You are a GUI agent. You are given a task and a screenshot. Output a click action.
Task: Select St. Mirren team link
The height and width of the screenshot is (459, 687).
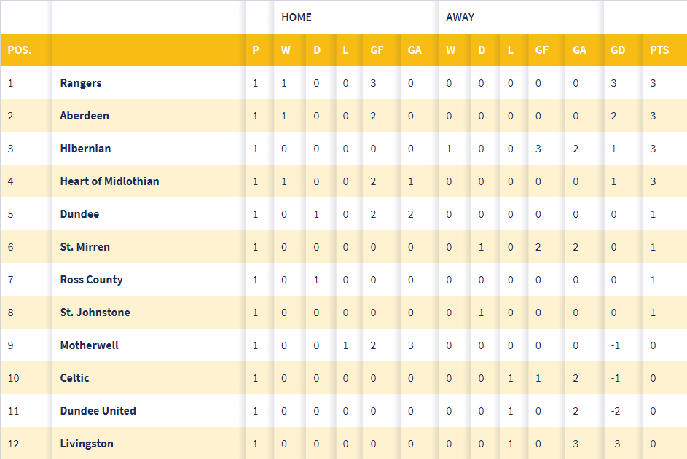[85, 247]
